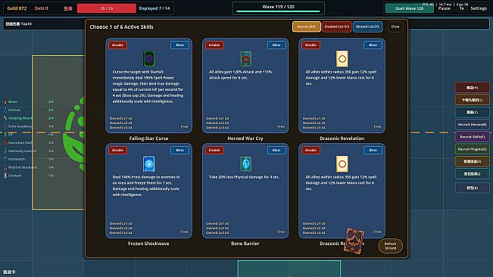Switch to the Recruit Skill tab
Image resolution: width=493 pixels, height=277 pixels.
(x=306, y=26)
